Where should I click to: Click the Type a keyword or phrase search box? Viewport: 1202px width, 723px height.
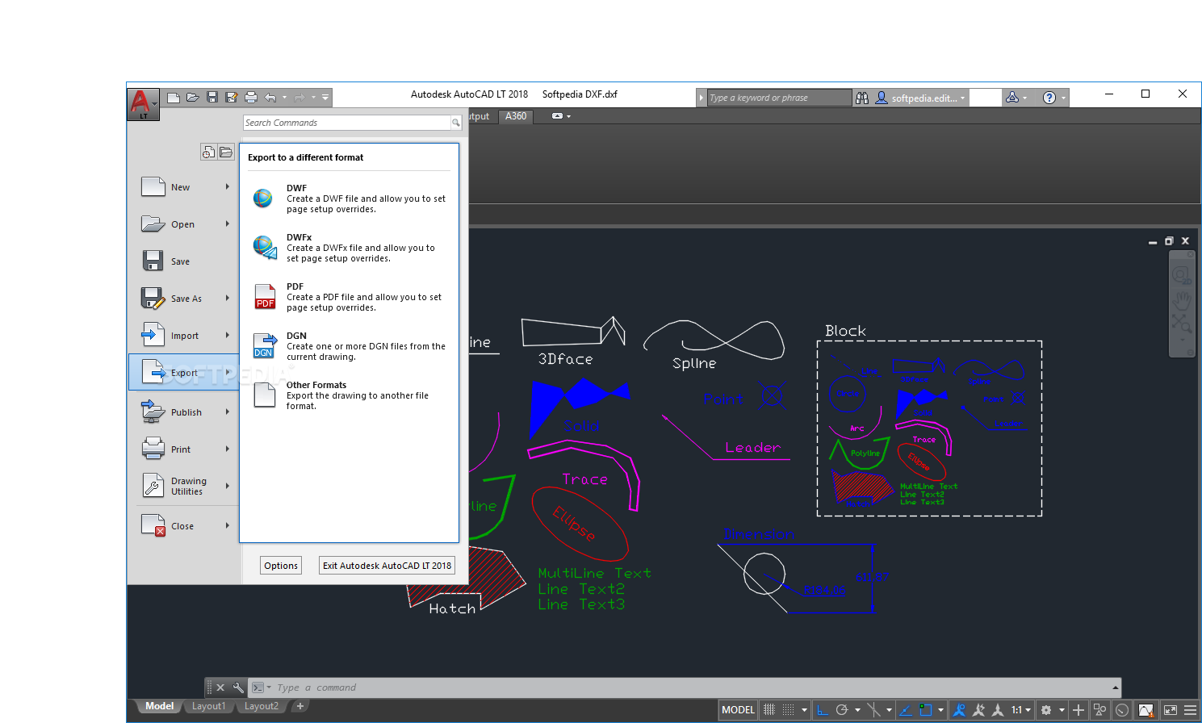(779, 98)
